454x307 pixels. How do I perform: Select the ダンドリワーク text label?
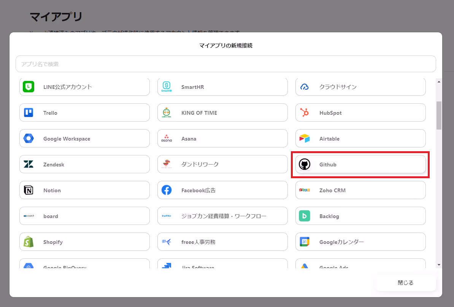[200, 165]
